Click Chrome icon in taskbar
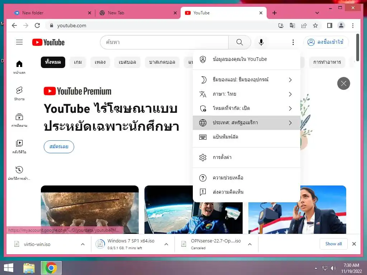The image size is (367, 275). [x=51, y=268]
